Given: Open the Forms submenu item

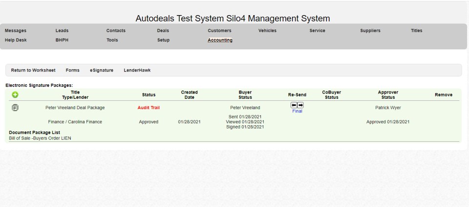Looking at the screenshot, I should [72, 70].
